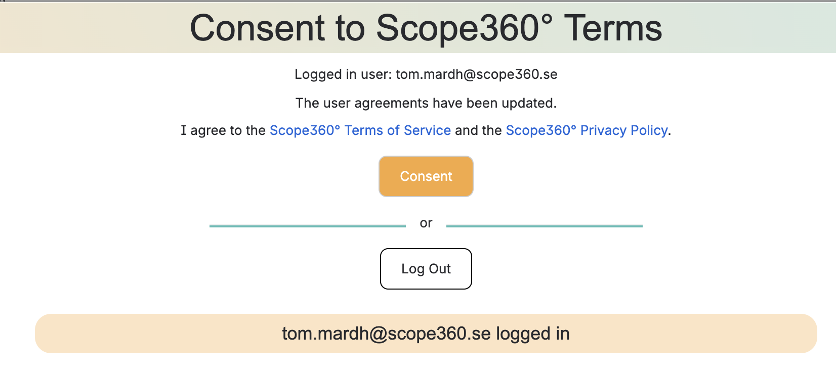
Task: Select the 'Logged in user:' label text
Action: pos(343,74)
